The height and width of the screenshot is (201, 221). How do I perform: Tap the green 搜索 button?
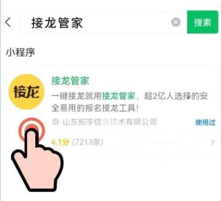click(x=203, y=22)
